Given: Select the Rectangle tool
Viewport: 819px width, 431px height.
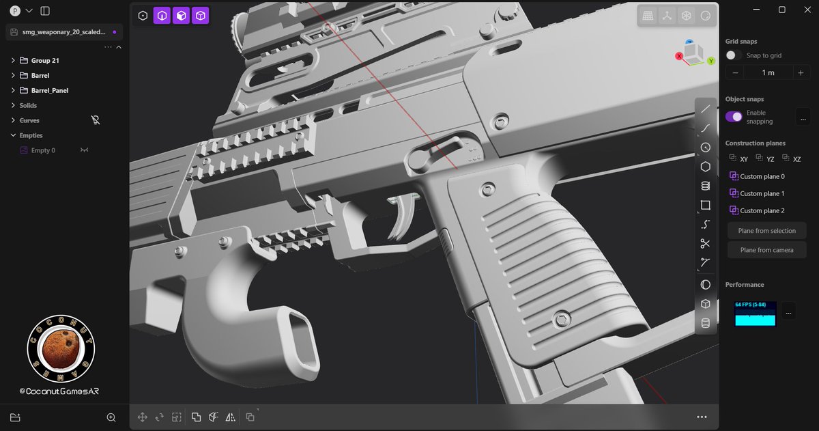Looking at the screenshot, I should tap(706, 205).
